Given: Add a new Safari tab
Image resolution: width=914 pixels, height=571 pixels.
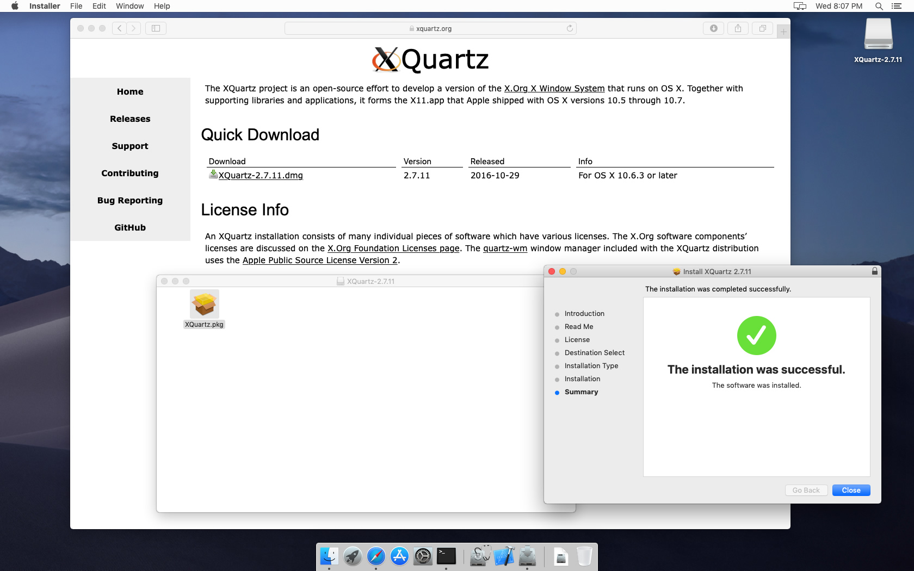Looking at the screenshot, I should click(783, 32).
